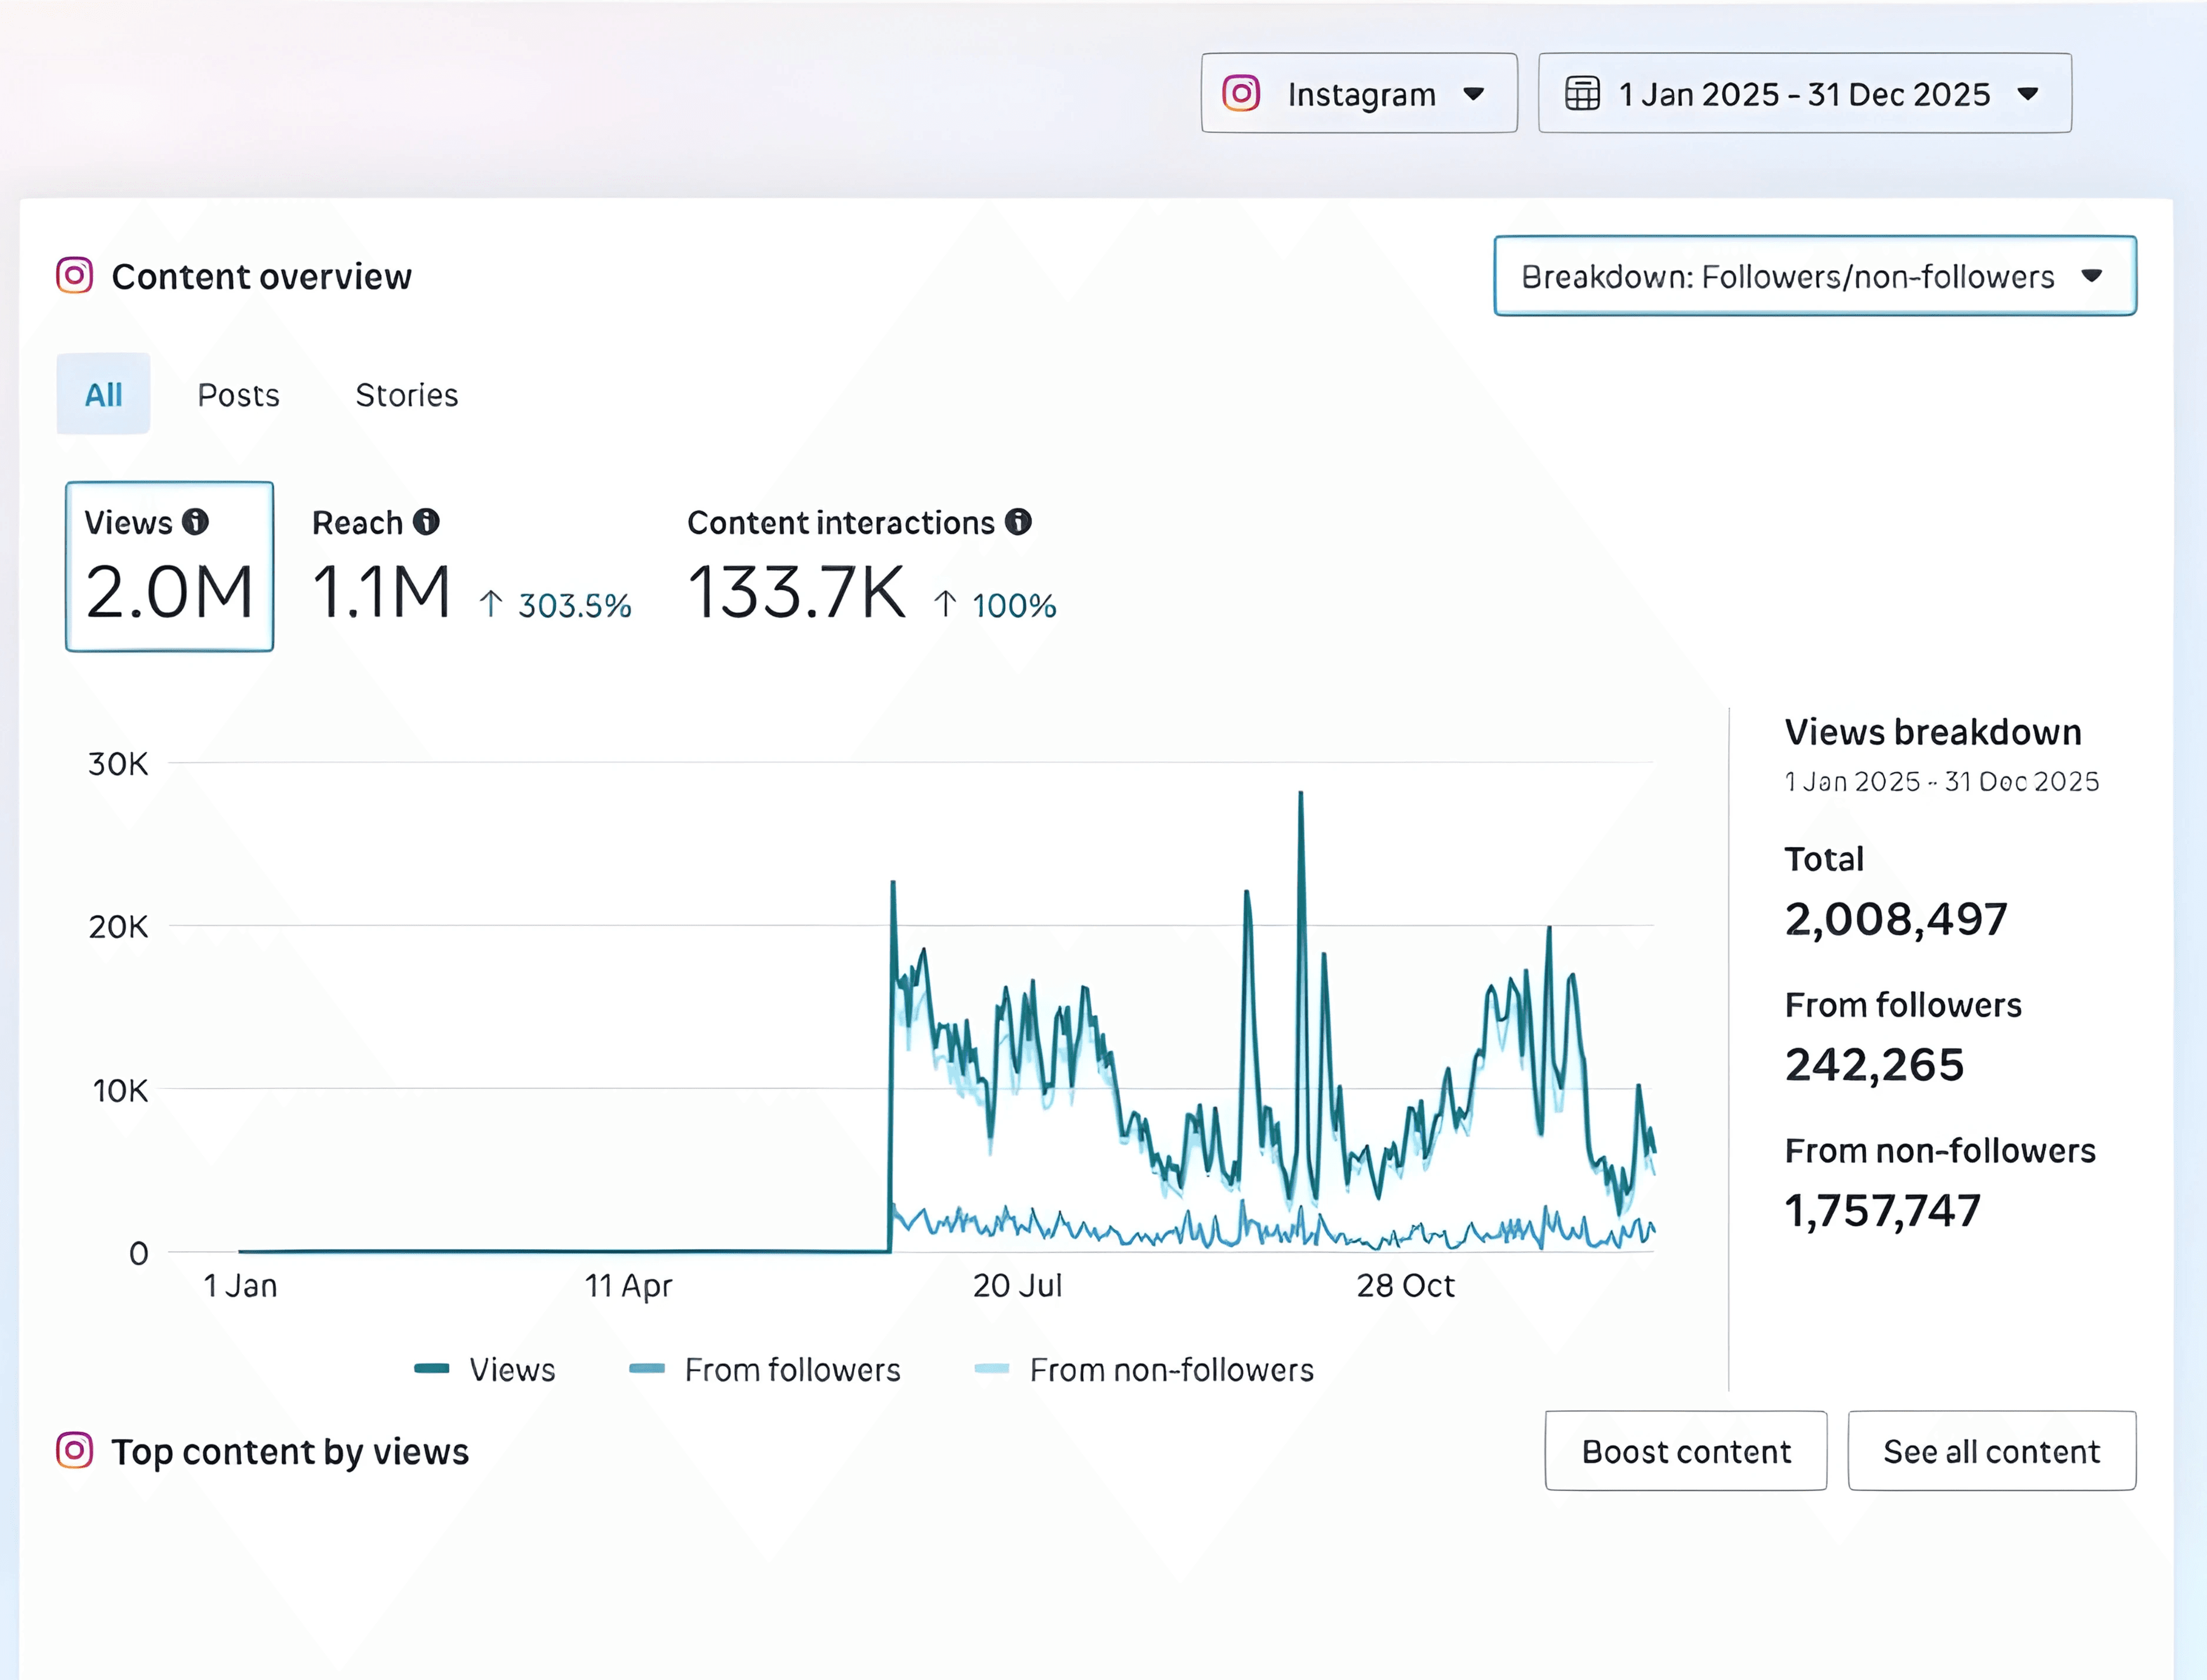Click the Views info icon

(196, 521)
